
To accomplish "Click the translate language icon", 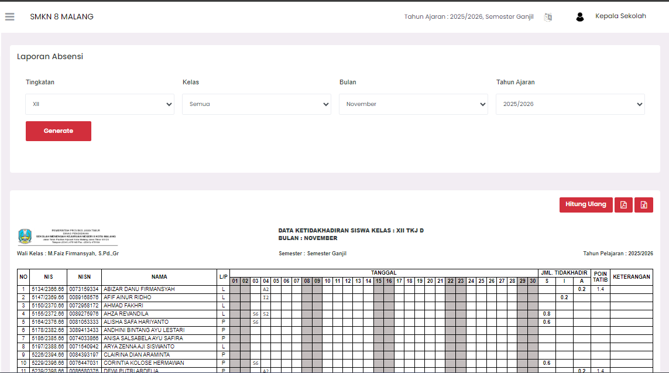I will tap(548, 17).
